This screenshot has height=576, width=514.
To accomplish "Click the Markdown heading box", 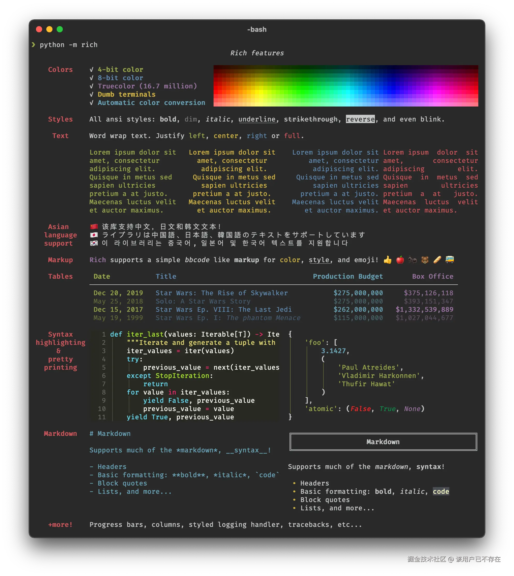I will point(383,442).
